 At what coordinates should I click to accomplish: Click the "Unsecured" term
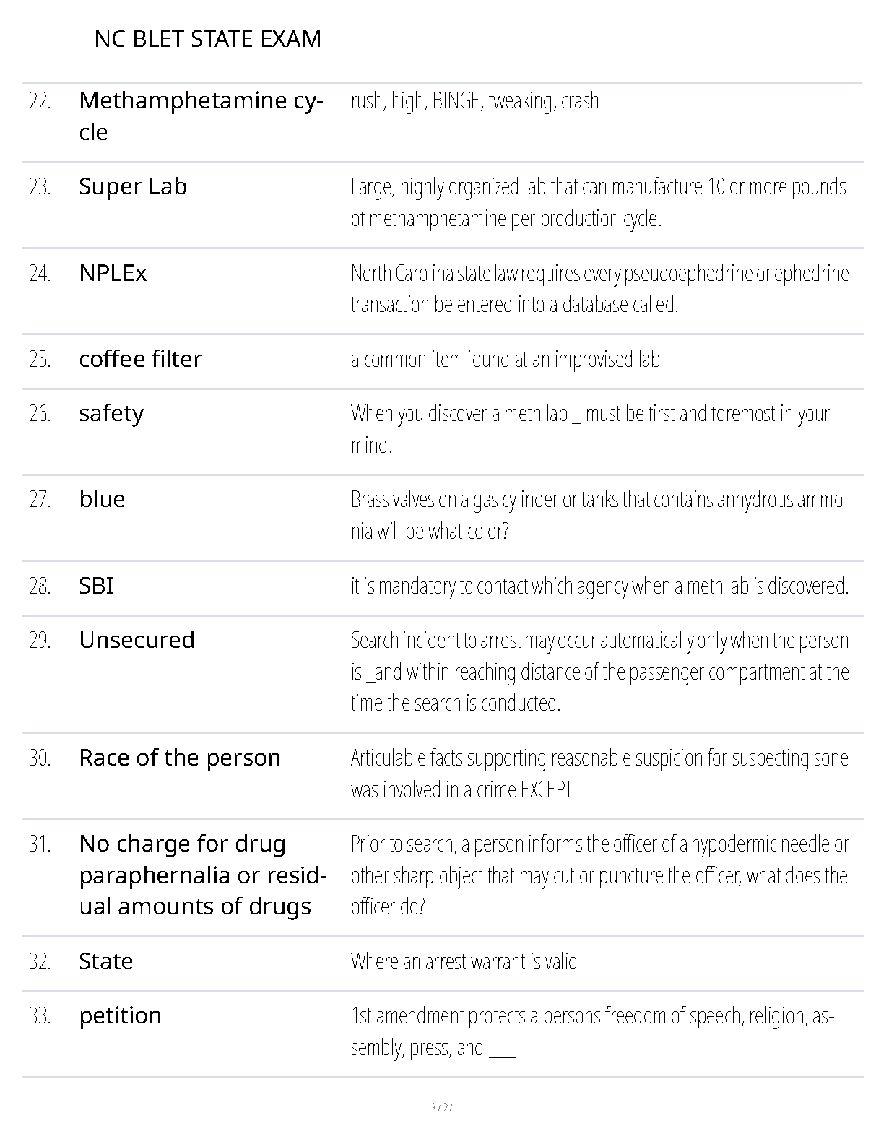pos(136,640)
